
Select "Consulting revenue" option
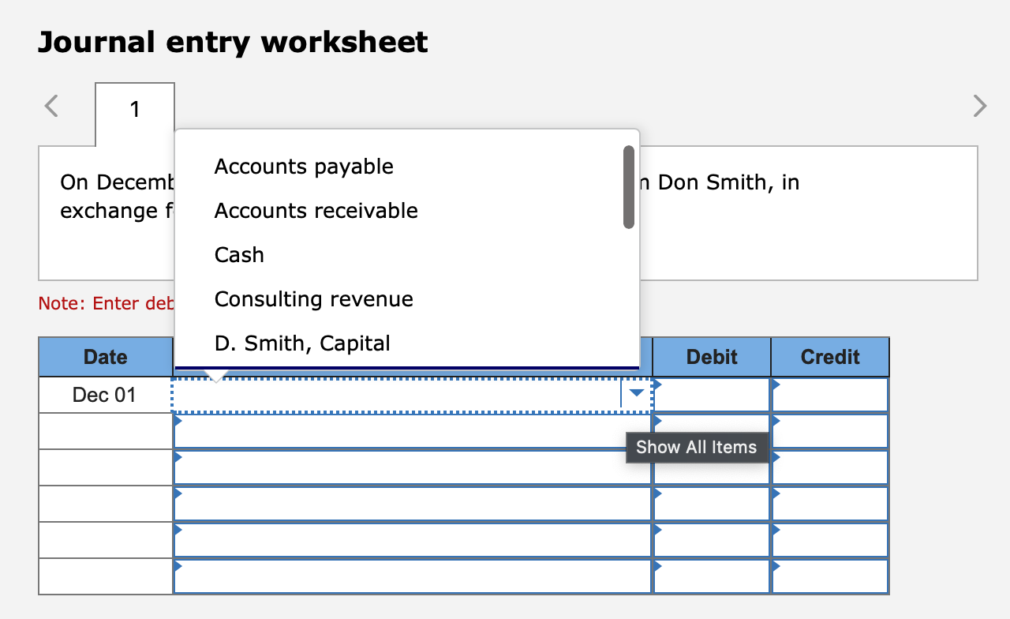pyautogui.click(x=313, y=299)
